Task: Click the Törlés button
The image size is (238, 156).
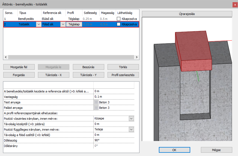Action: [x=123, y=67]
